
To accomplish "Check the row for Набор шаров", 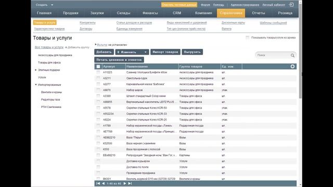I will (98, 90).
